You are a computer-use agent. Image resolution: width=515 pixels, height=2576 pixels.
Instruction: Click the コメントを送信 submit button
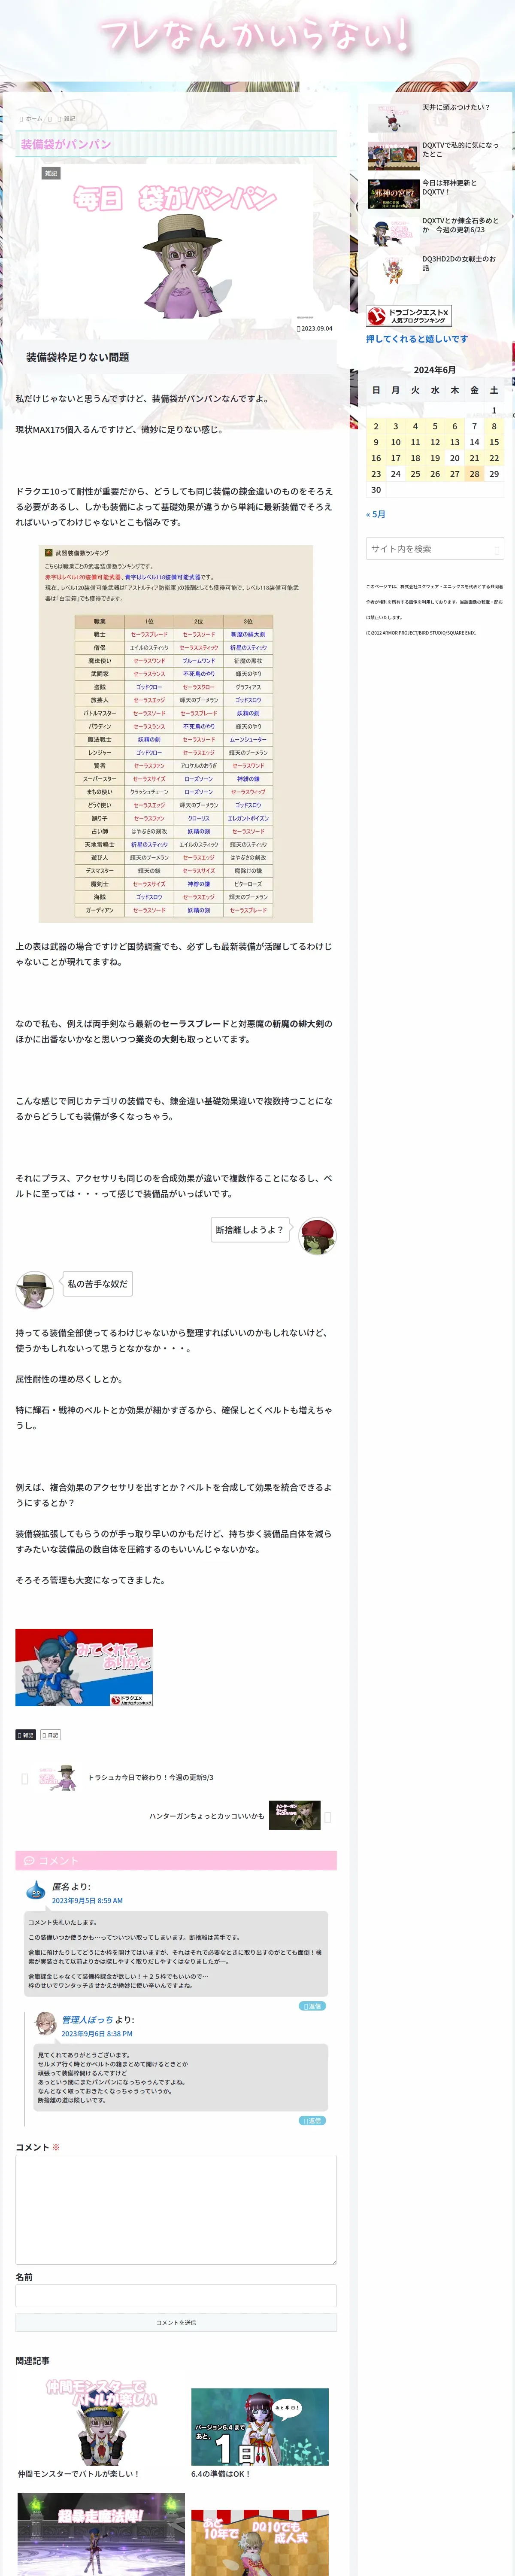[176, 2322]
